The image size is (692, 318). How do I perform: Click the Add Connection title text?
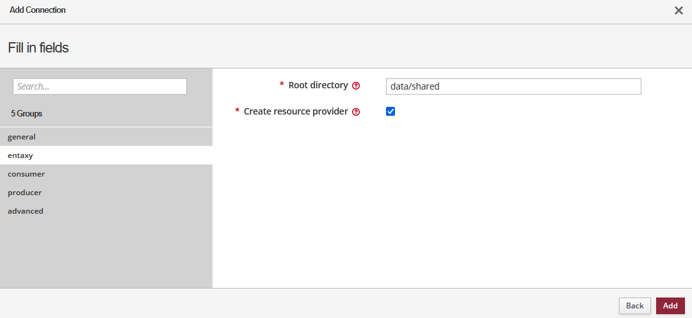(x=38, y=10)
